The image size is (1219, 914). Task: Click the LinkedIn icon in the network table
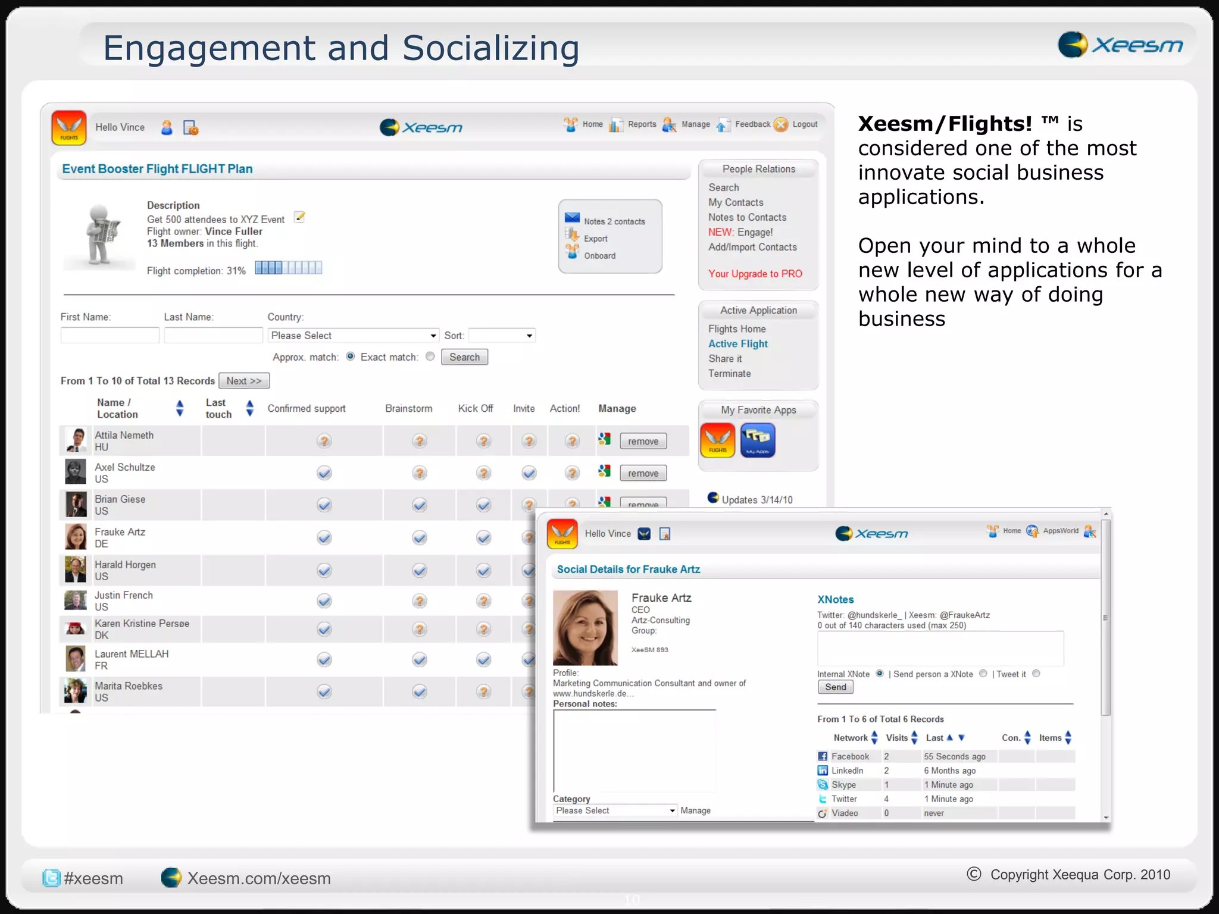tap(823, 771)
